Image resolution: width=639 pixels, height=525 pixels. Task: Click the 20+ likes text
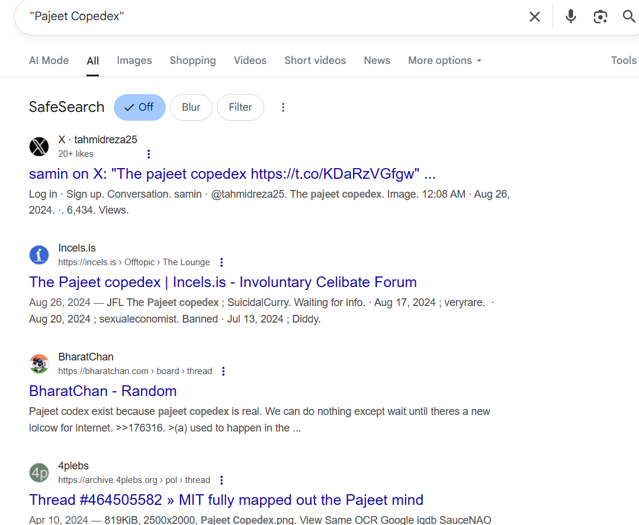[76, 154]
